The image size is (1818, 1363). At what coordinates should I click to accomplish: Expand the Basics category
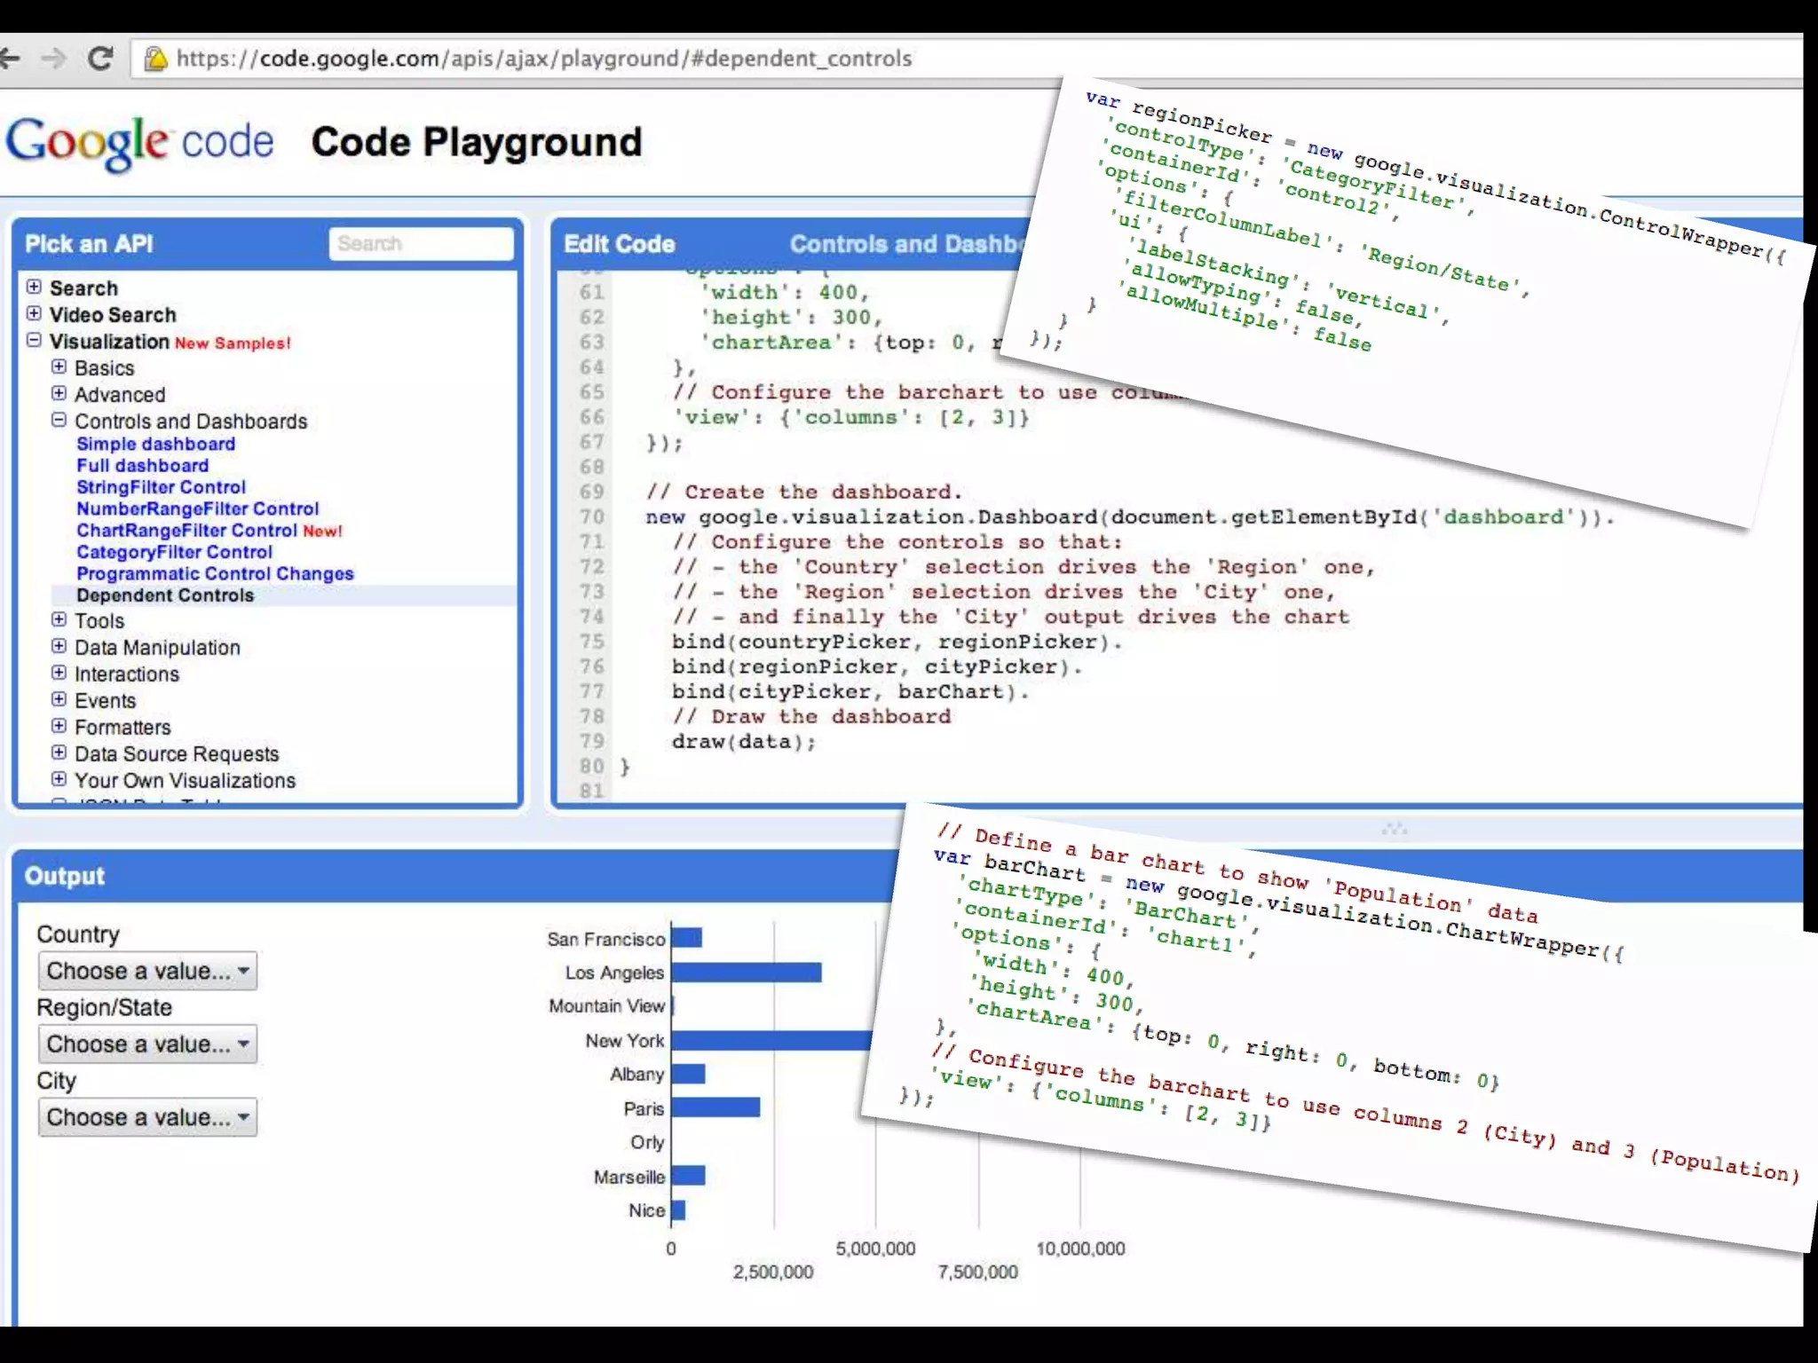pos(59,366)
